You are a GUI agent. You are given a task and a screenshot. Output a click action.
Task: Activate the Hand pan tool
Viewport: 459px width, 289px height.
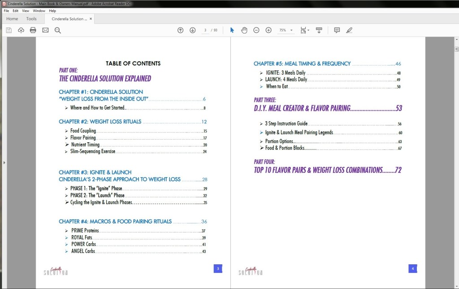coord(244,30)
